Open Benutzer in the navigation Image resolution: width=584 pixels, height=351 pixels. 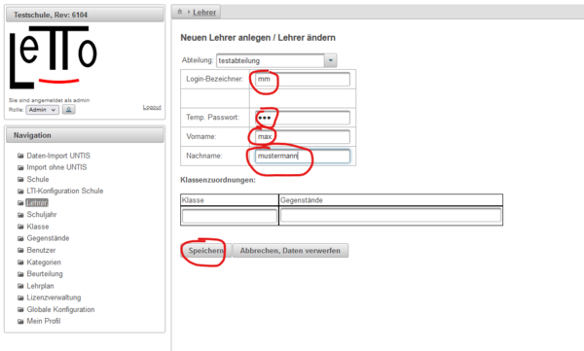41,250
